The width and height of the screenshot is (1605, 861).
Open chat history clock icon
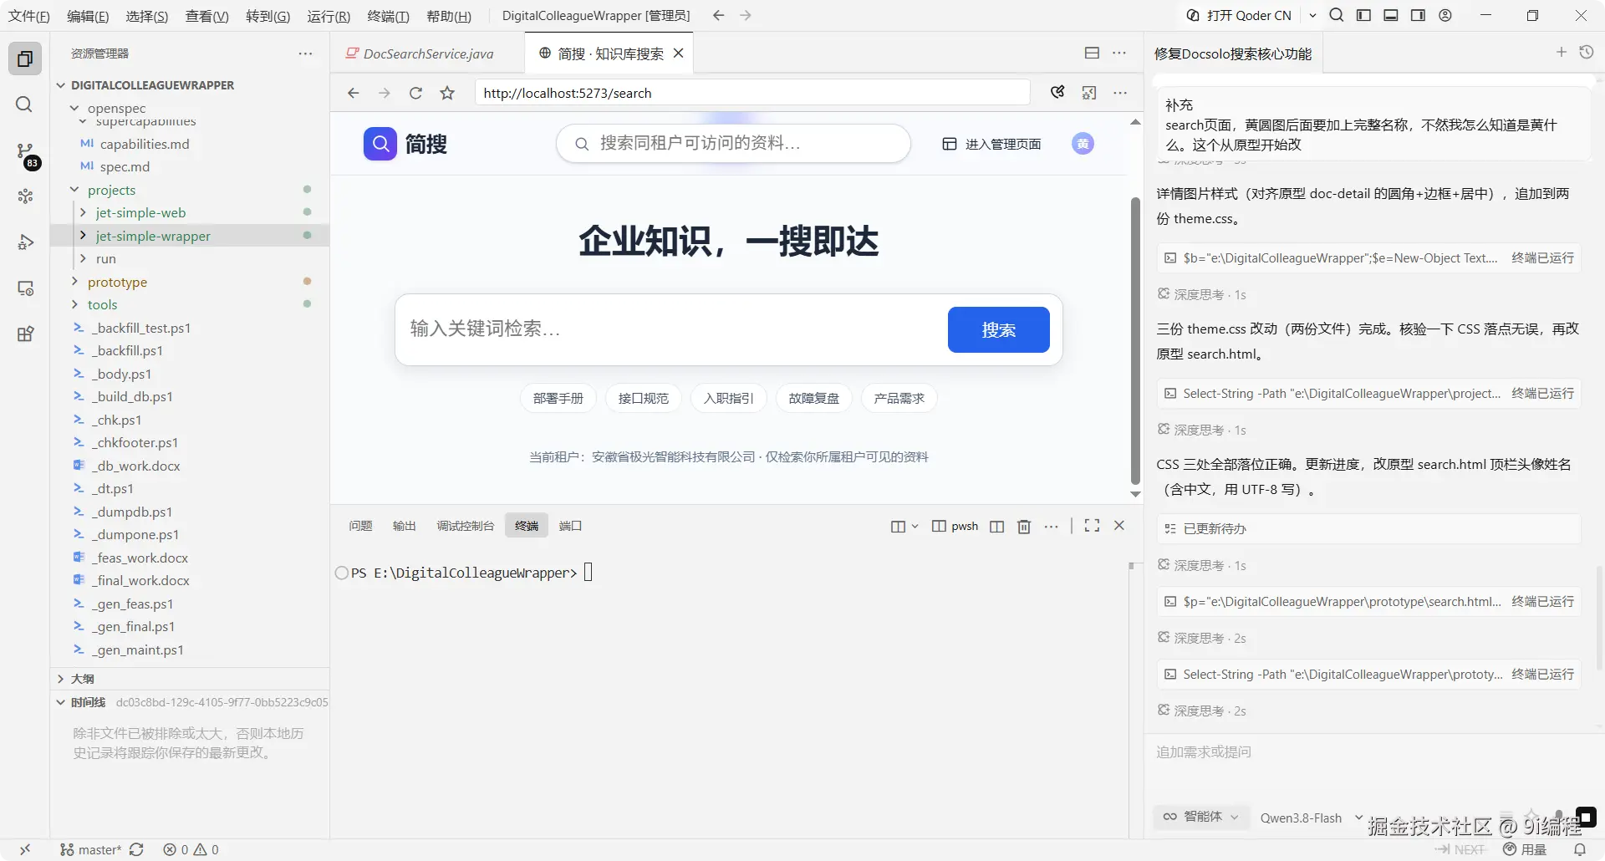coord(1586,52)
